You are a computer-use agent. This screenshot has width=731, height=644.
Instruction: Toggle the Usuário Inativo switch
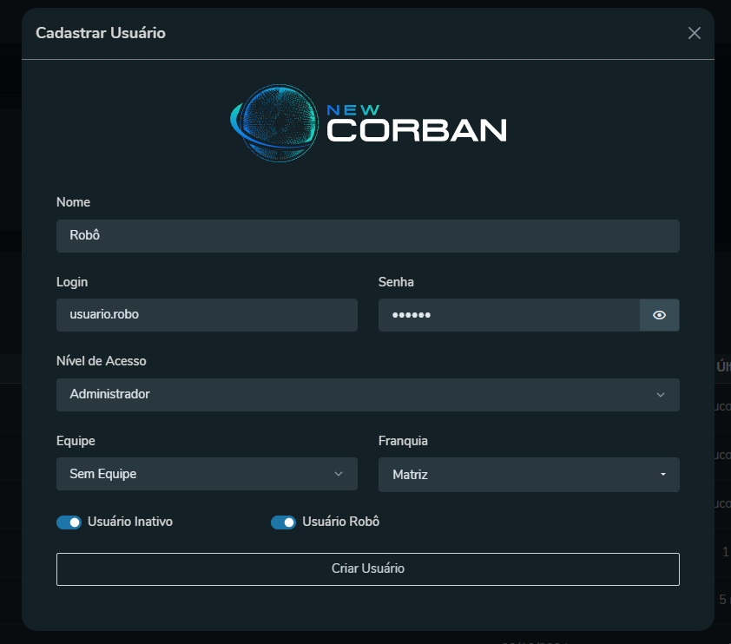[69, 522]
